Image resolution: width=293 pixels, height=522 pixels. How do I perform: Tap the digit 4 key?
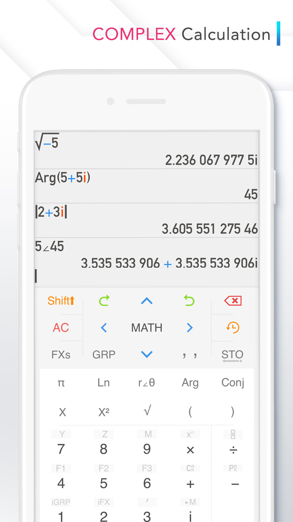[61, 483]
